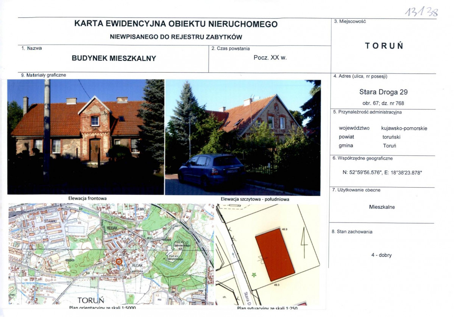
Task: Select the text 'BUDYNEK MIESZKALNY'
Action: tap(114, 58)
